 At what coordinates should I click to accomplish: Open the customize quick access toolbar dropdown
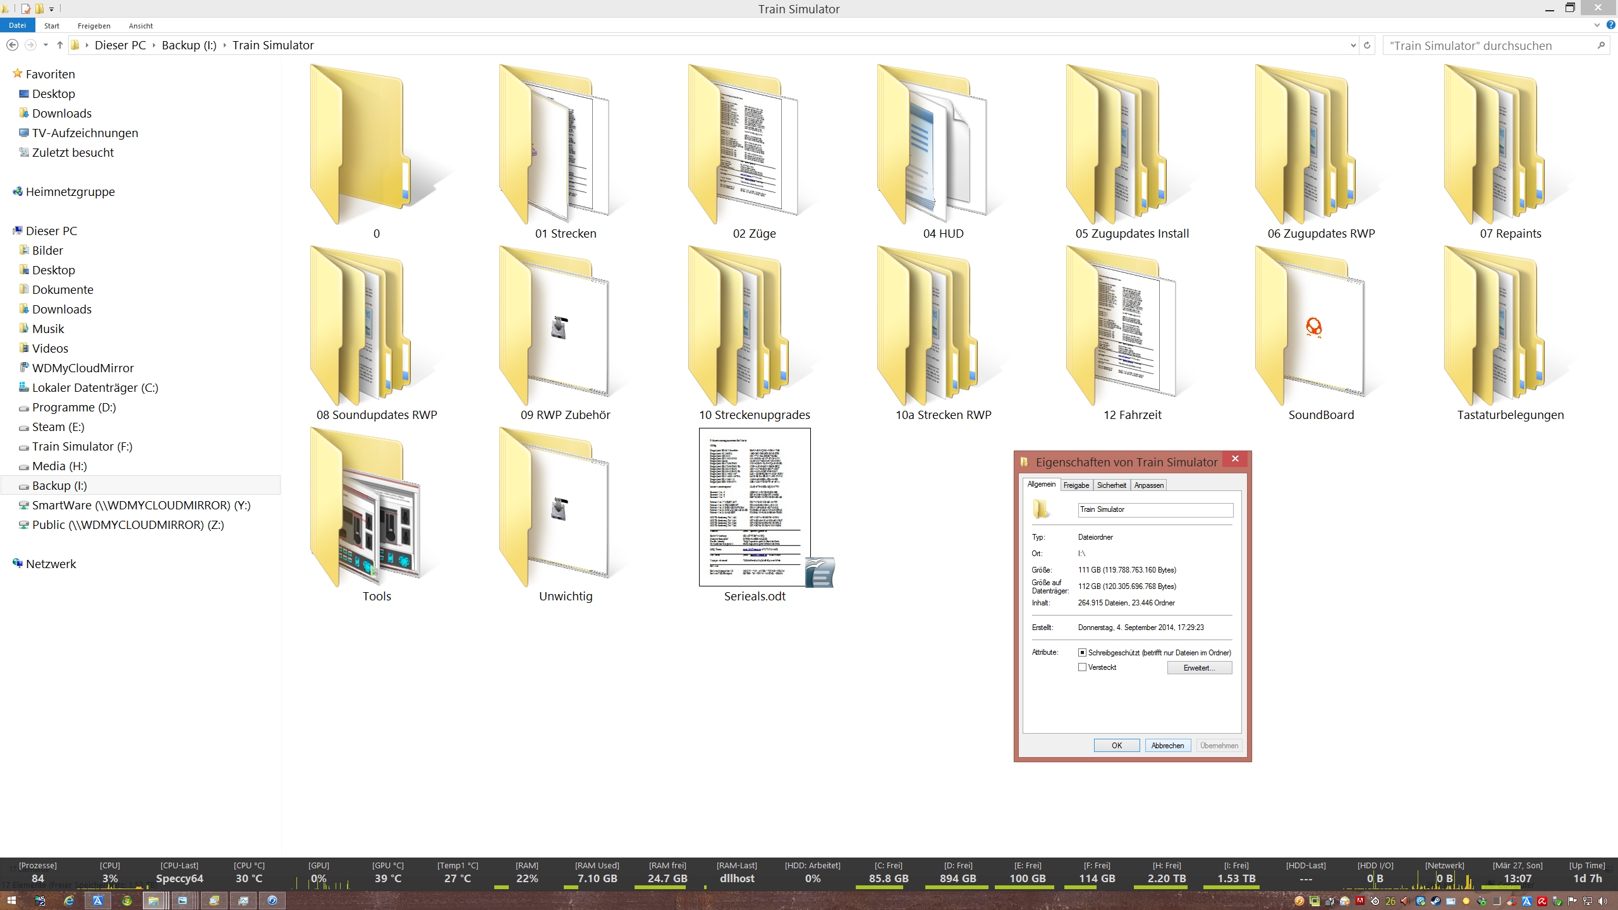52,9
